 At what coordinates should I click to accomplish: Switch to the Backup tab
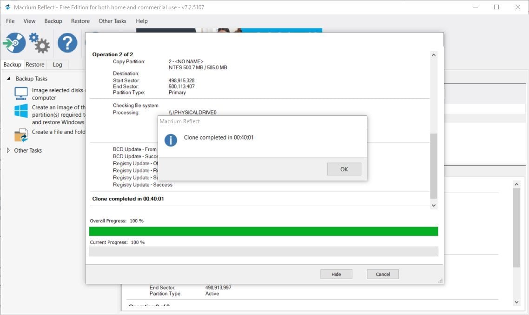pos(12,65)
